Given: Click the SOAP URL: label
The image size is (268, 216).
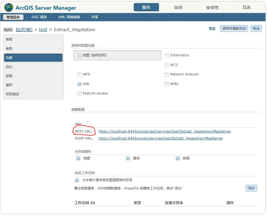Looking at the screenshot, I should click(x=84, y=138).
